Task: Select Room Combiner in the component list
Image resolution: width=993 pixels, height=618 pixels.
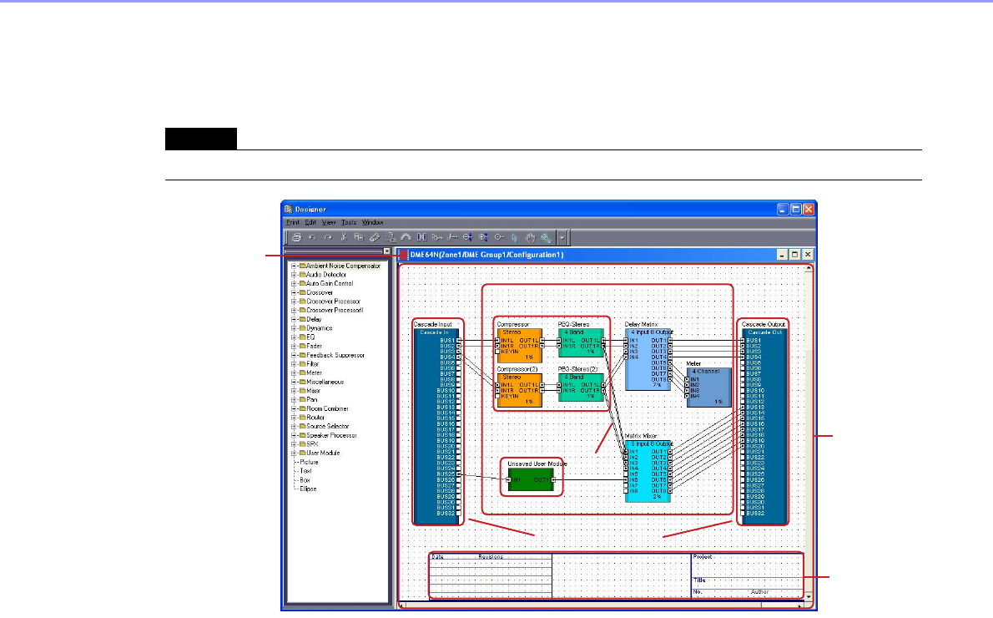Action: 328,409
